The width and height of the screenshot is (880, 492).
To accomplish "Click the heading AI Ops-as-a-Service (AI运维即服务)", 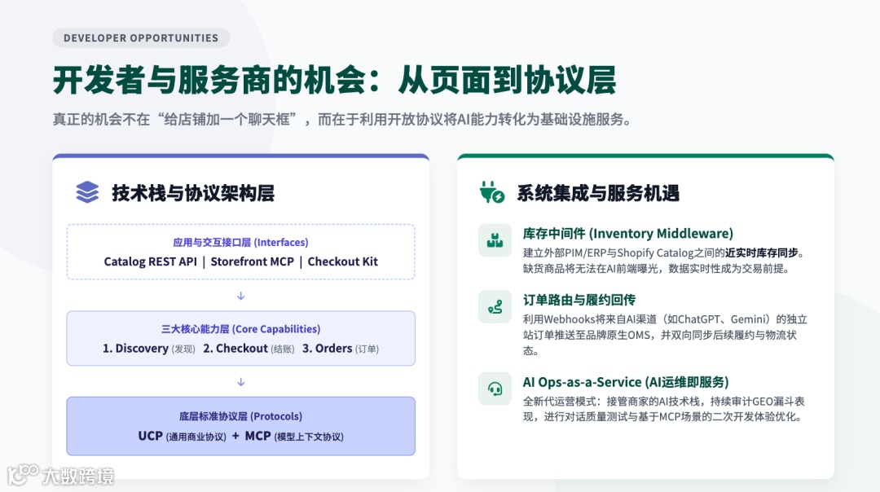I will (626, 382).
